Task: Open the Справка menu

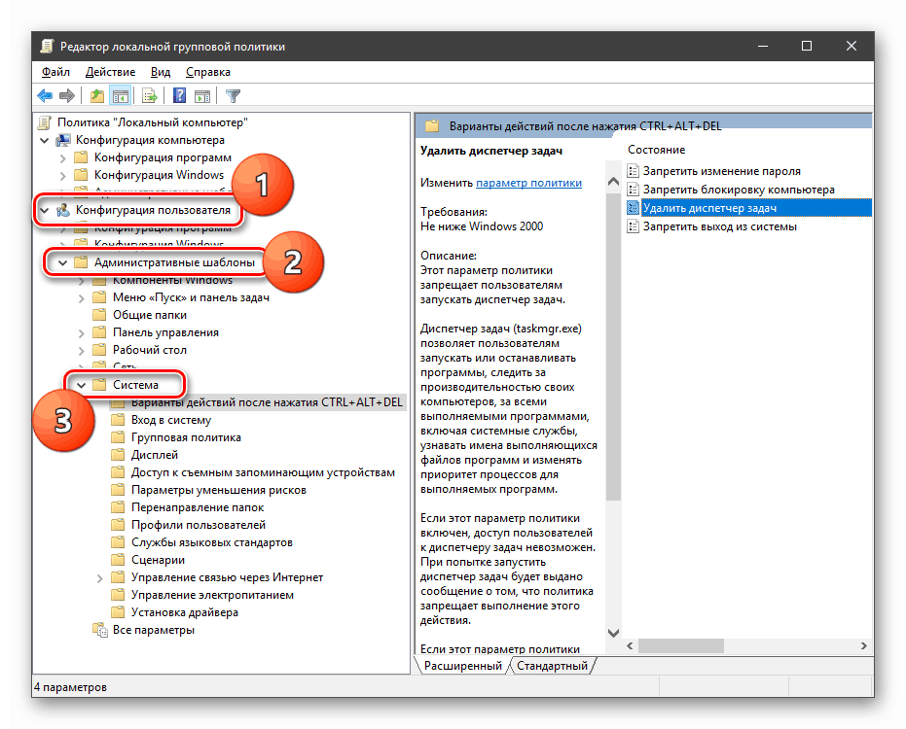Action: pyautogui.click(x=208, y=72)
